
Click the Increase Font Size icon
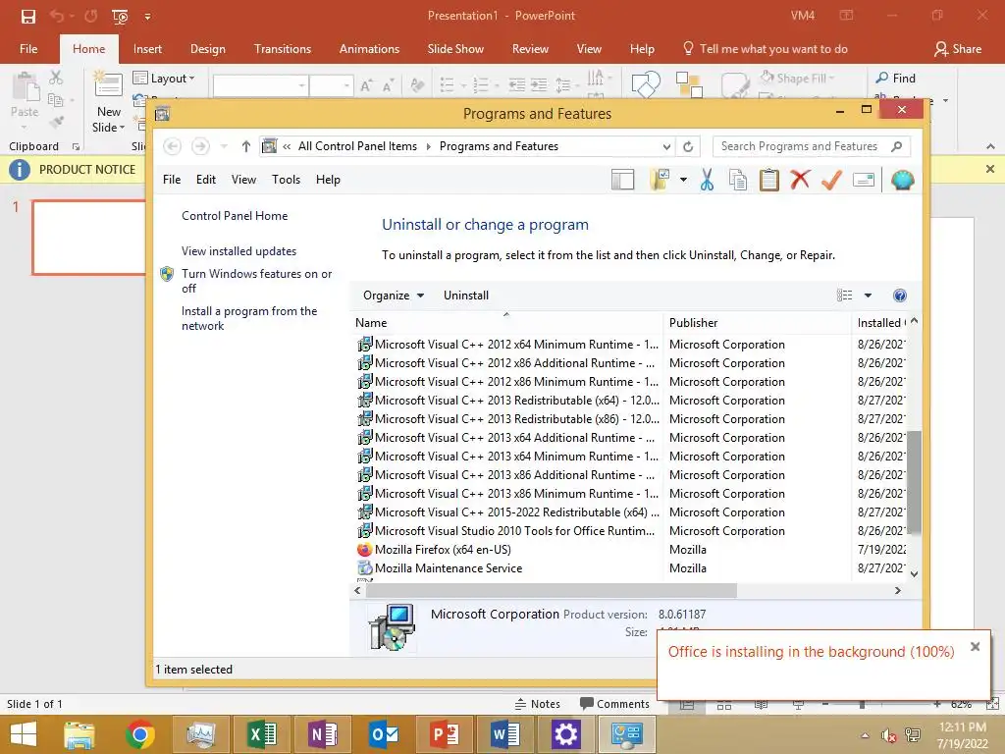366,85
